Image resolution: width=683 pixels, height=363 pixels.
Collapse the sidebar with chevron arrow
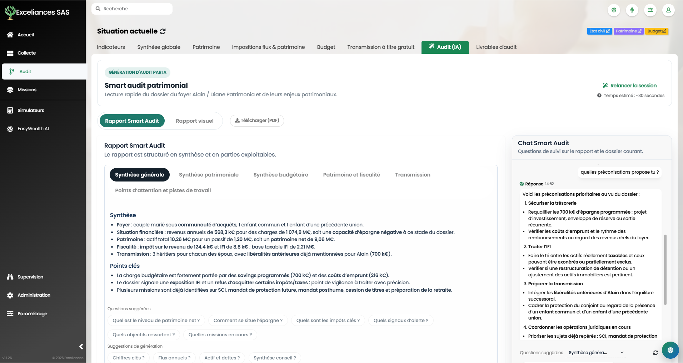click(81, 346)
